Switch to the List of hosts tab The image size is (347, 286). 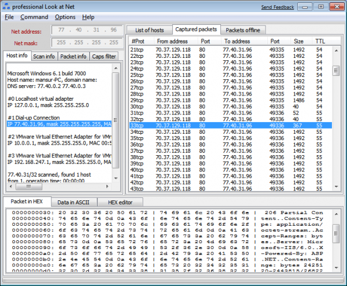150,30
